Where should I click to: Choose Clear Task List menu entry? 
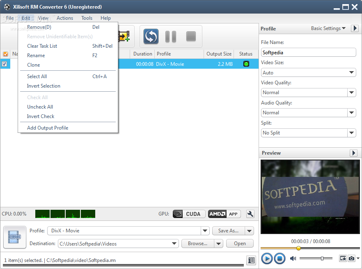[x=68, y=46]
